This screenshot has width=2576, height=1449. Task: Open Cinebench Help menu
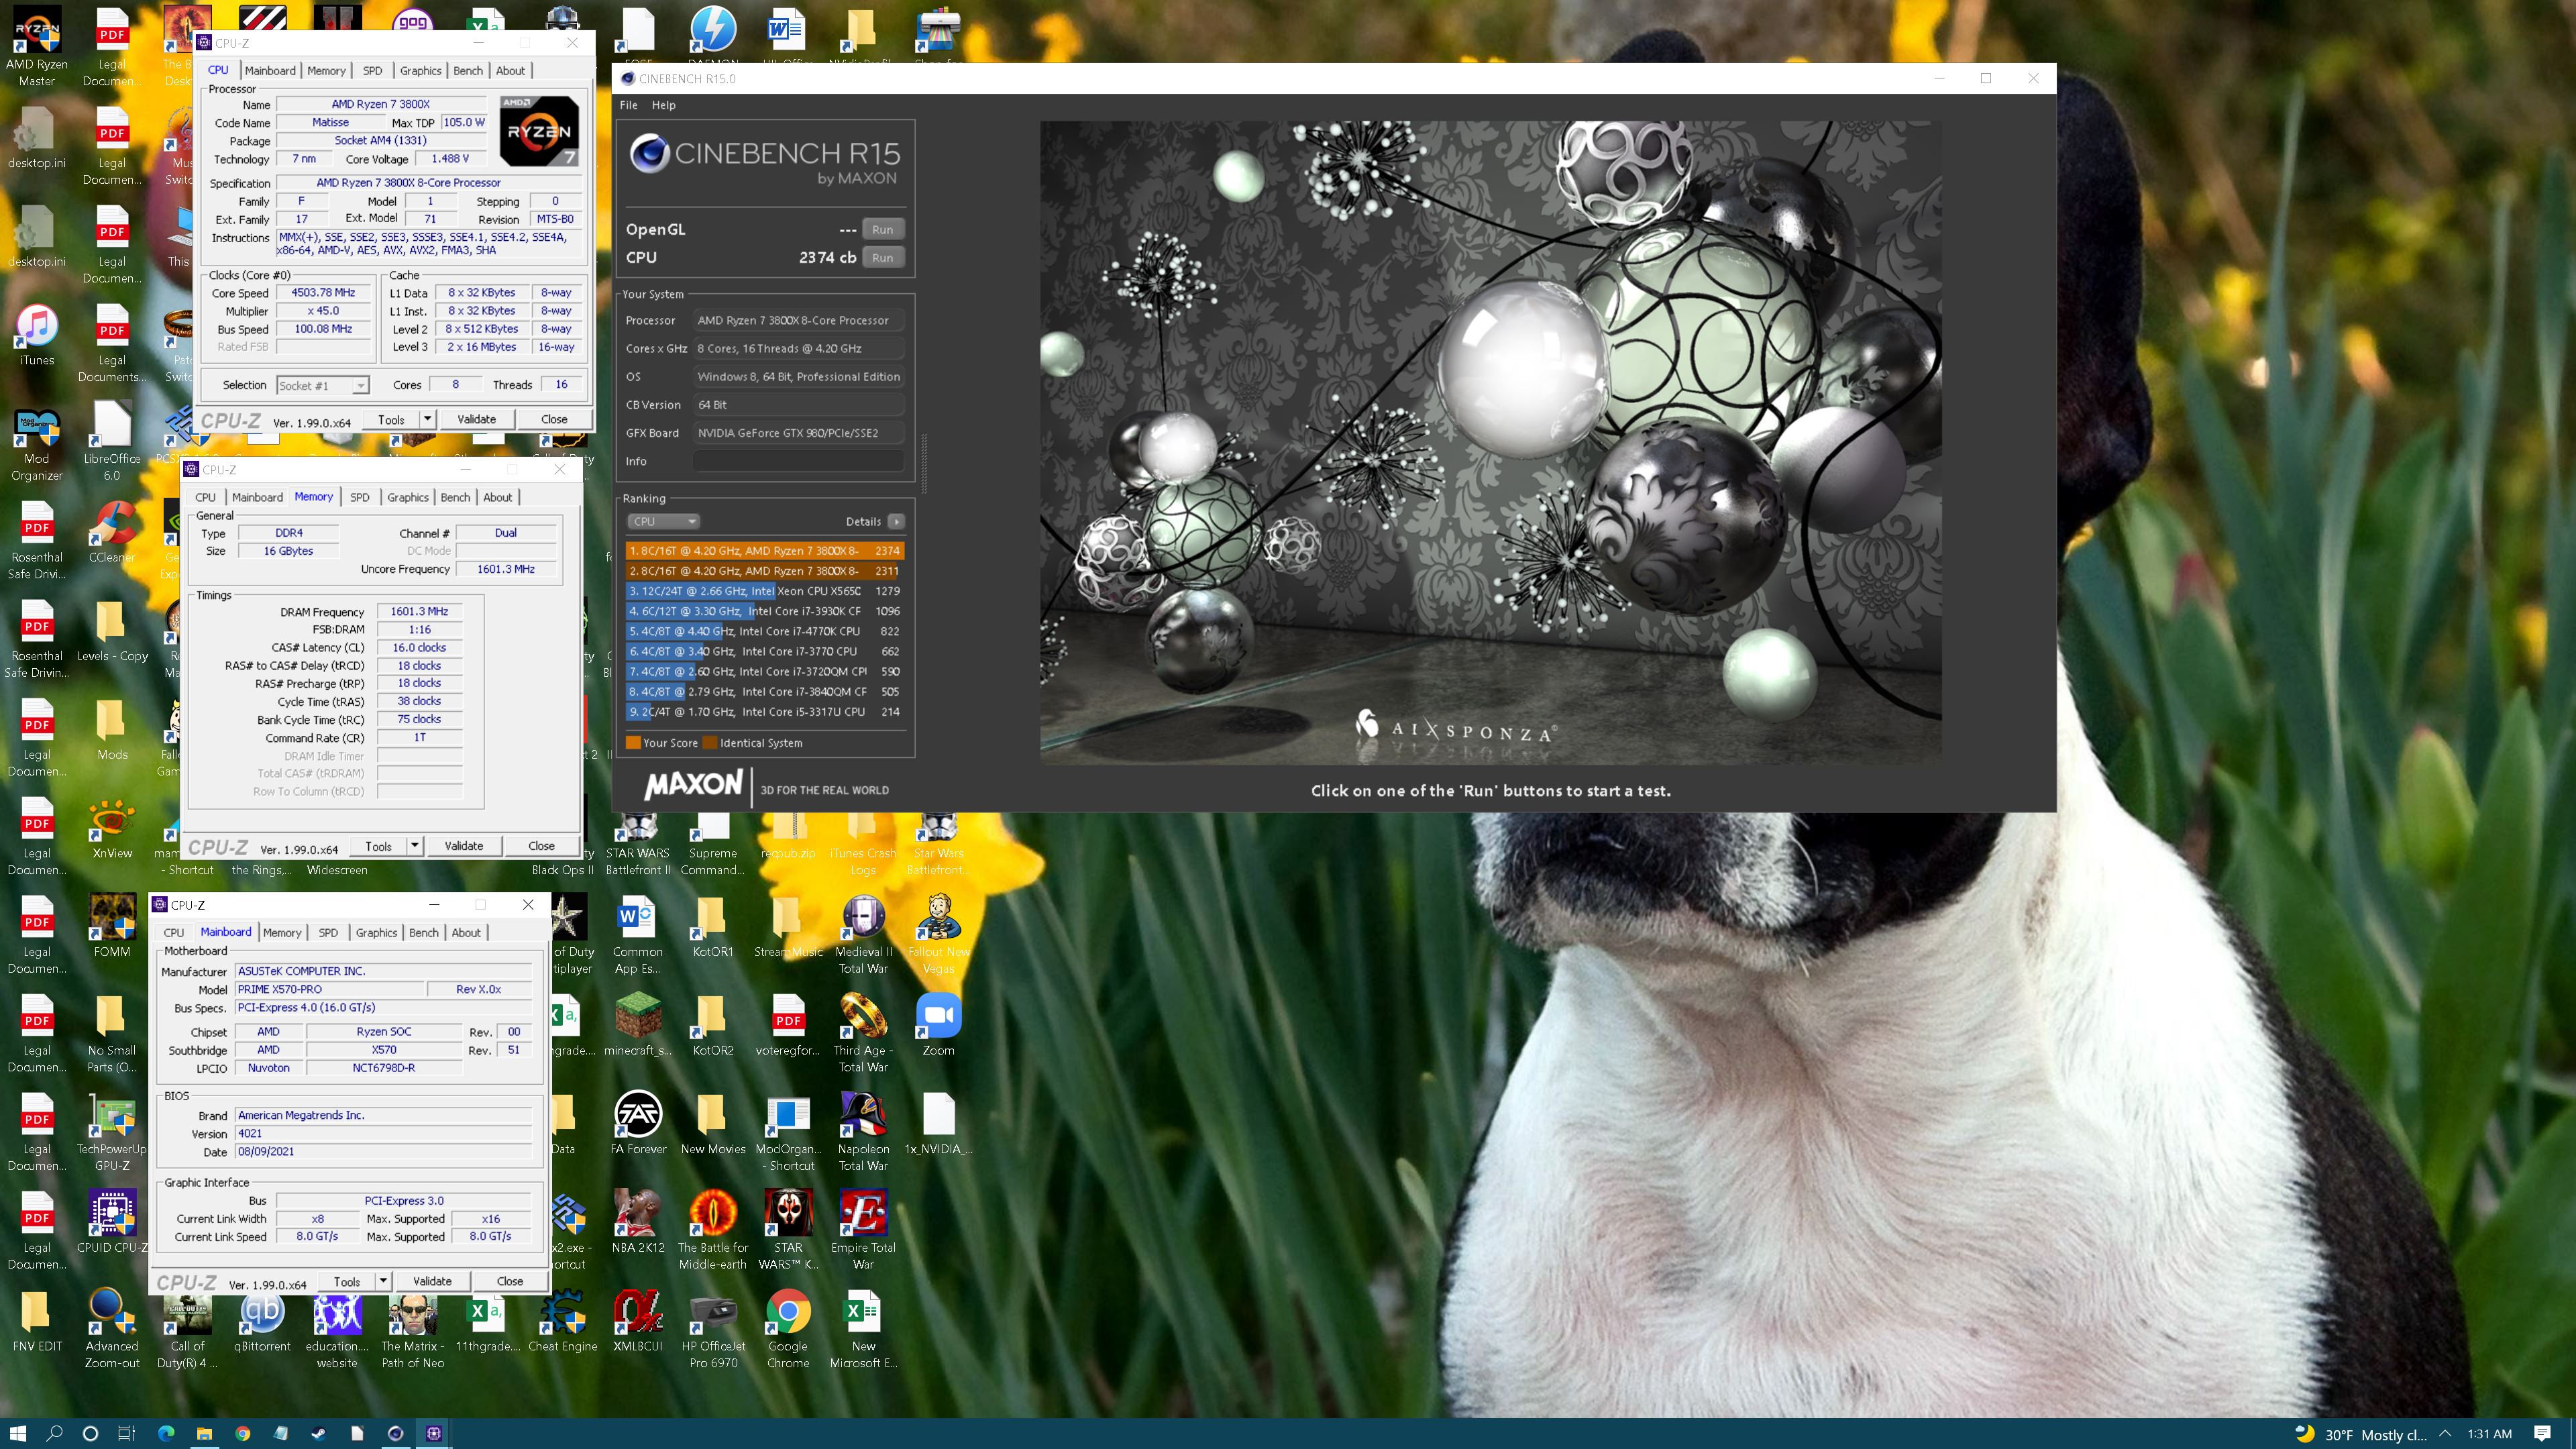[x=664, y=105]
